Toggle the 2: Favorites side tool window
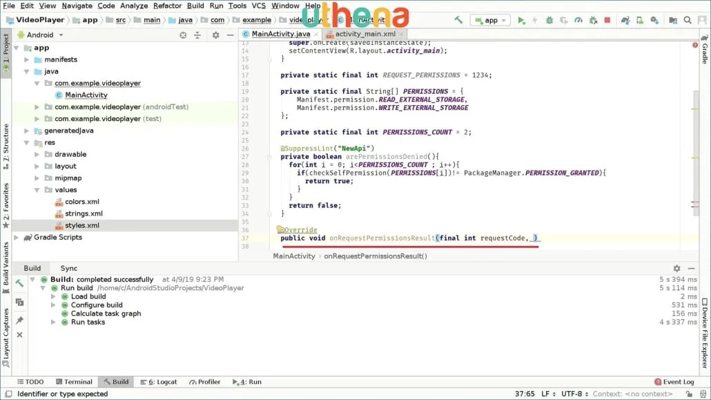The width and height of the screenshot is (711, 400). (x=6, y=205)
